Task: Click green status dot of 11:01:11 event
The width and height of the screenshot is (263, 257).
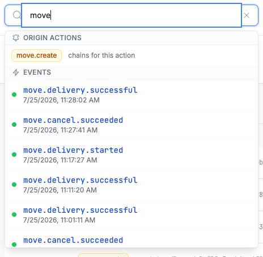Action: (14, 215)
